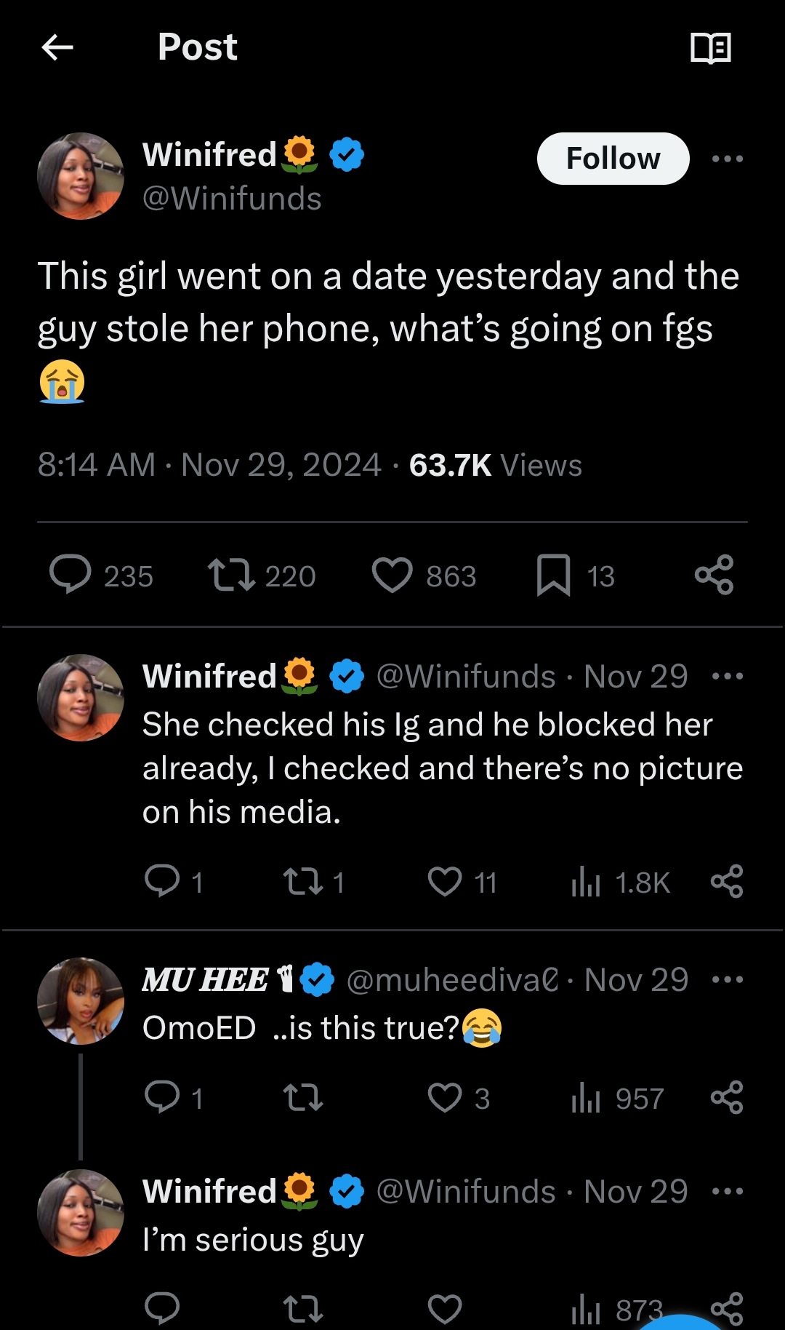Reply to the main post with 235 comments
The height and width of the screenshot is (1330, 785).
71,575
